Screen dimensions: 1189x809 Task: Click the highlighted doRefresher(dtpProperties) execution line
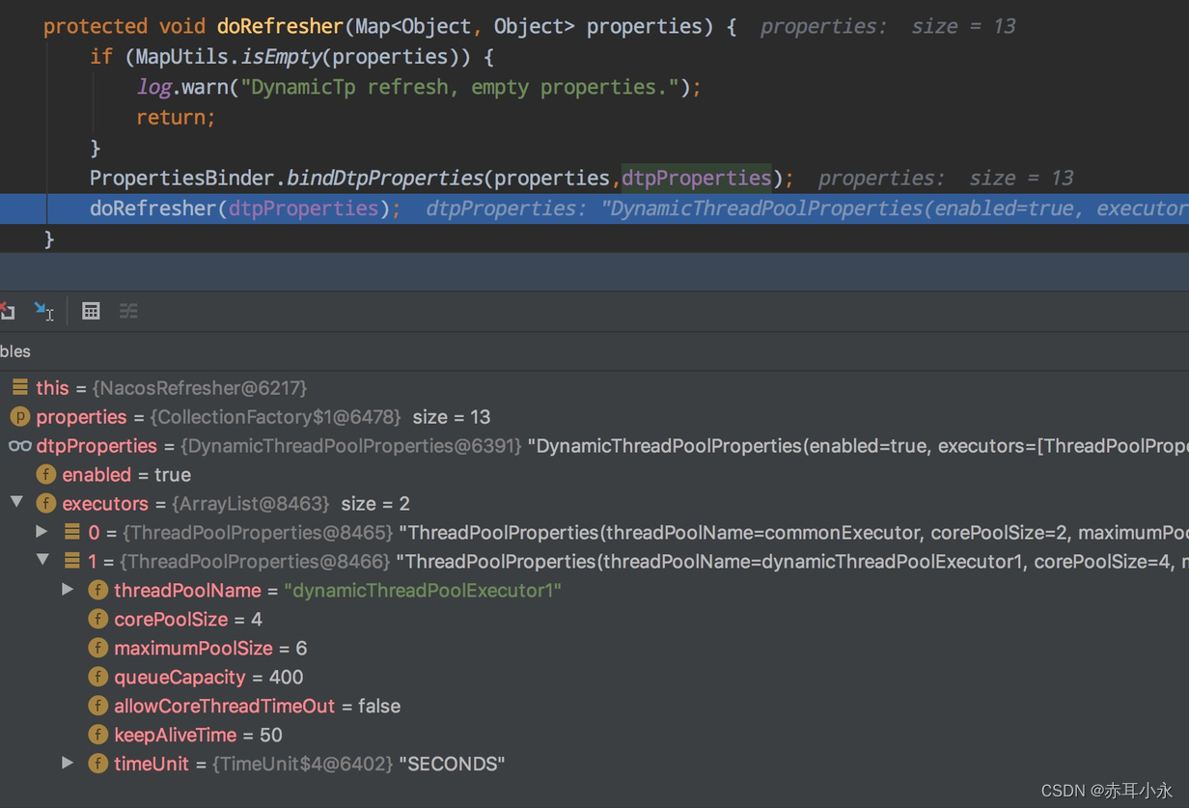594,209
